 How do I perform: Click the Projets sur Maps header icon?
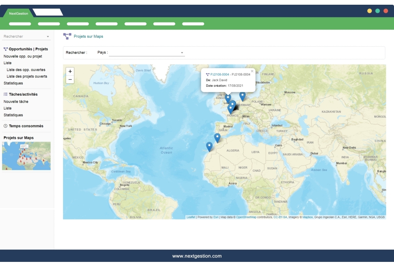click(x=67, y=36)
